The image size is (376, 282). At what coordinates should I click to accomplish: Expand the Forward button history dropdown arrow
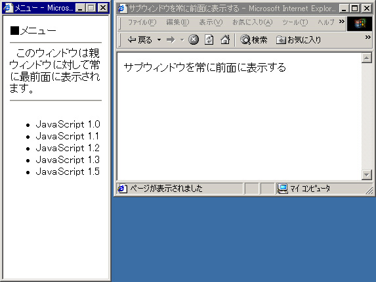pyautogui.click(x=182, y=39)
